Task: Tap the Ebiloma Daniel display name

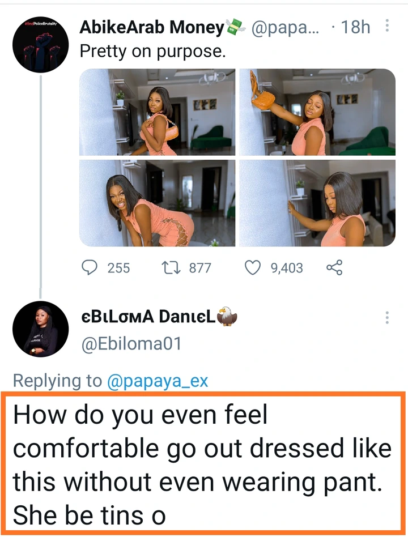Action: pos(147,318)
